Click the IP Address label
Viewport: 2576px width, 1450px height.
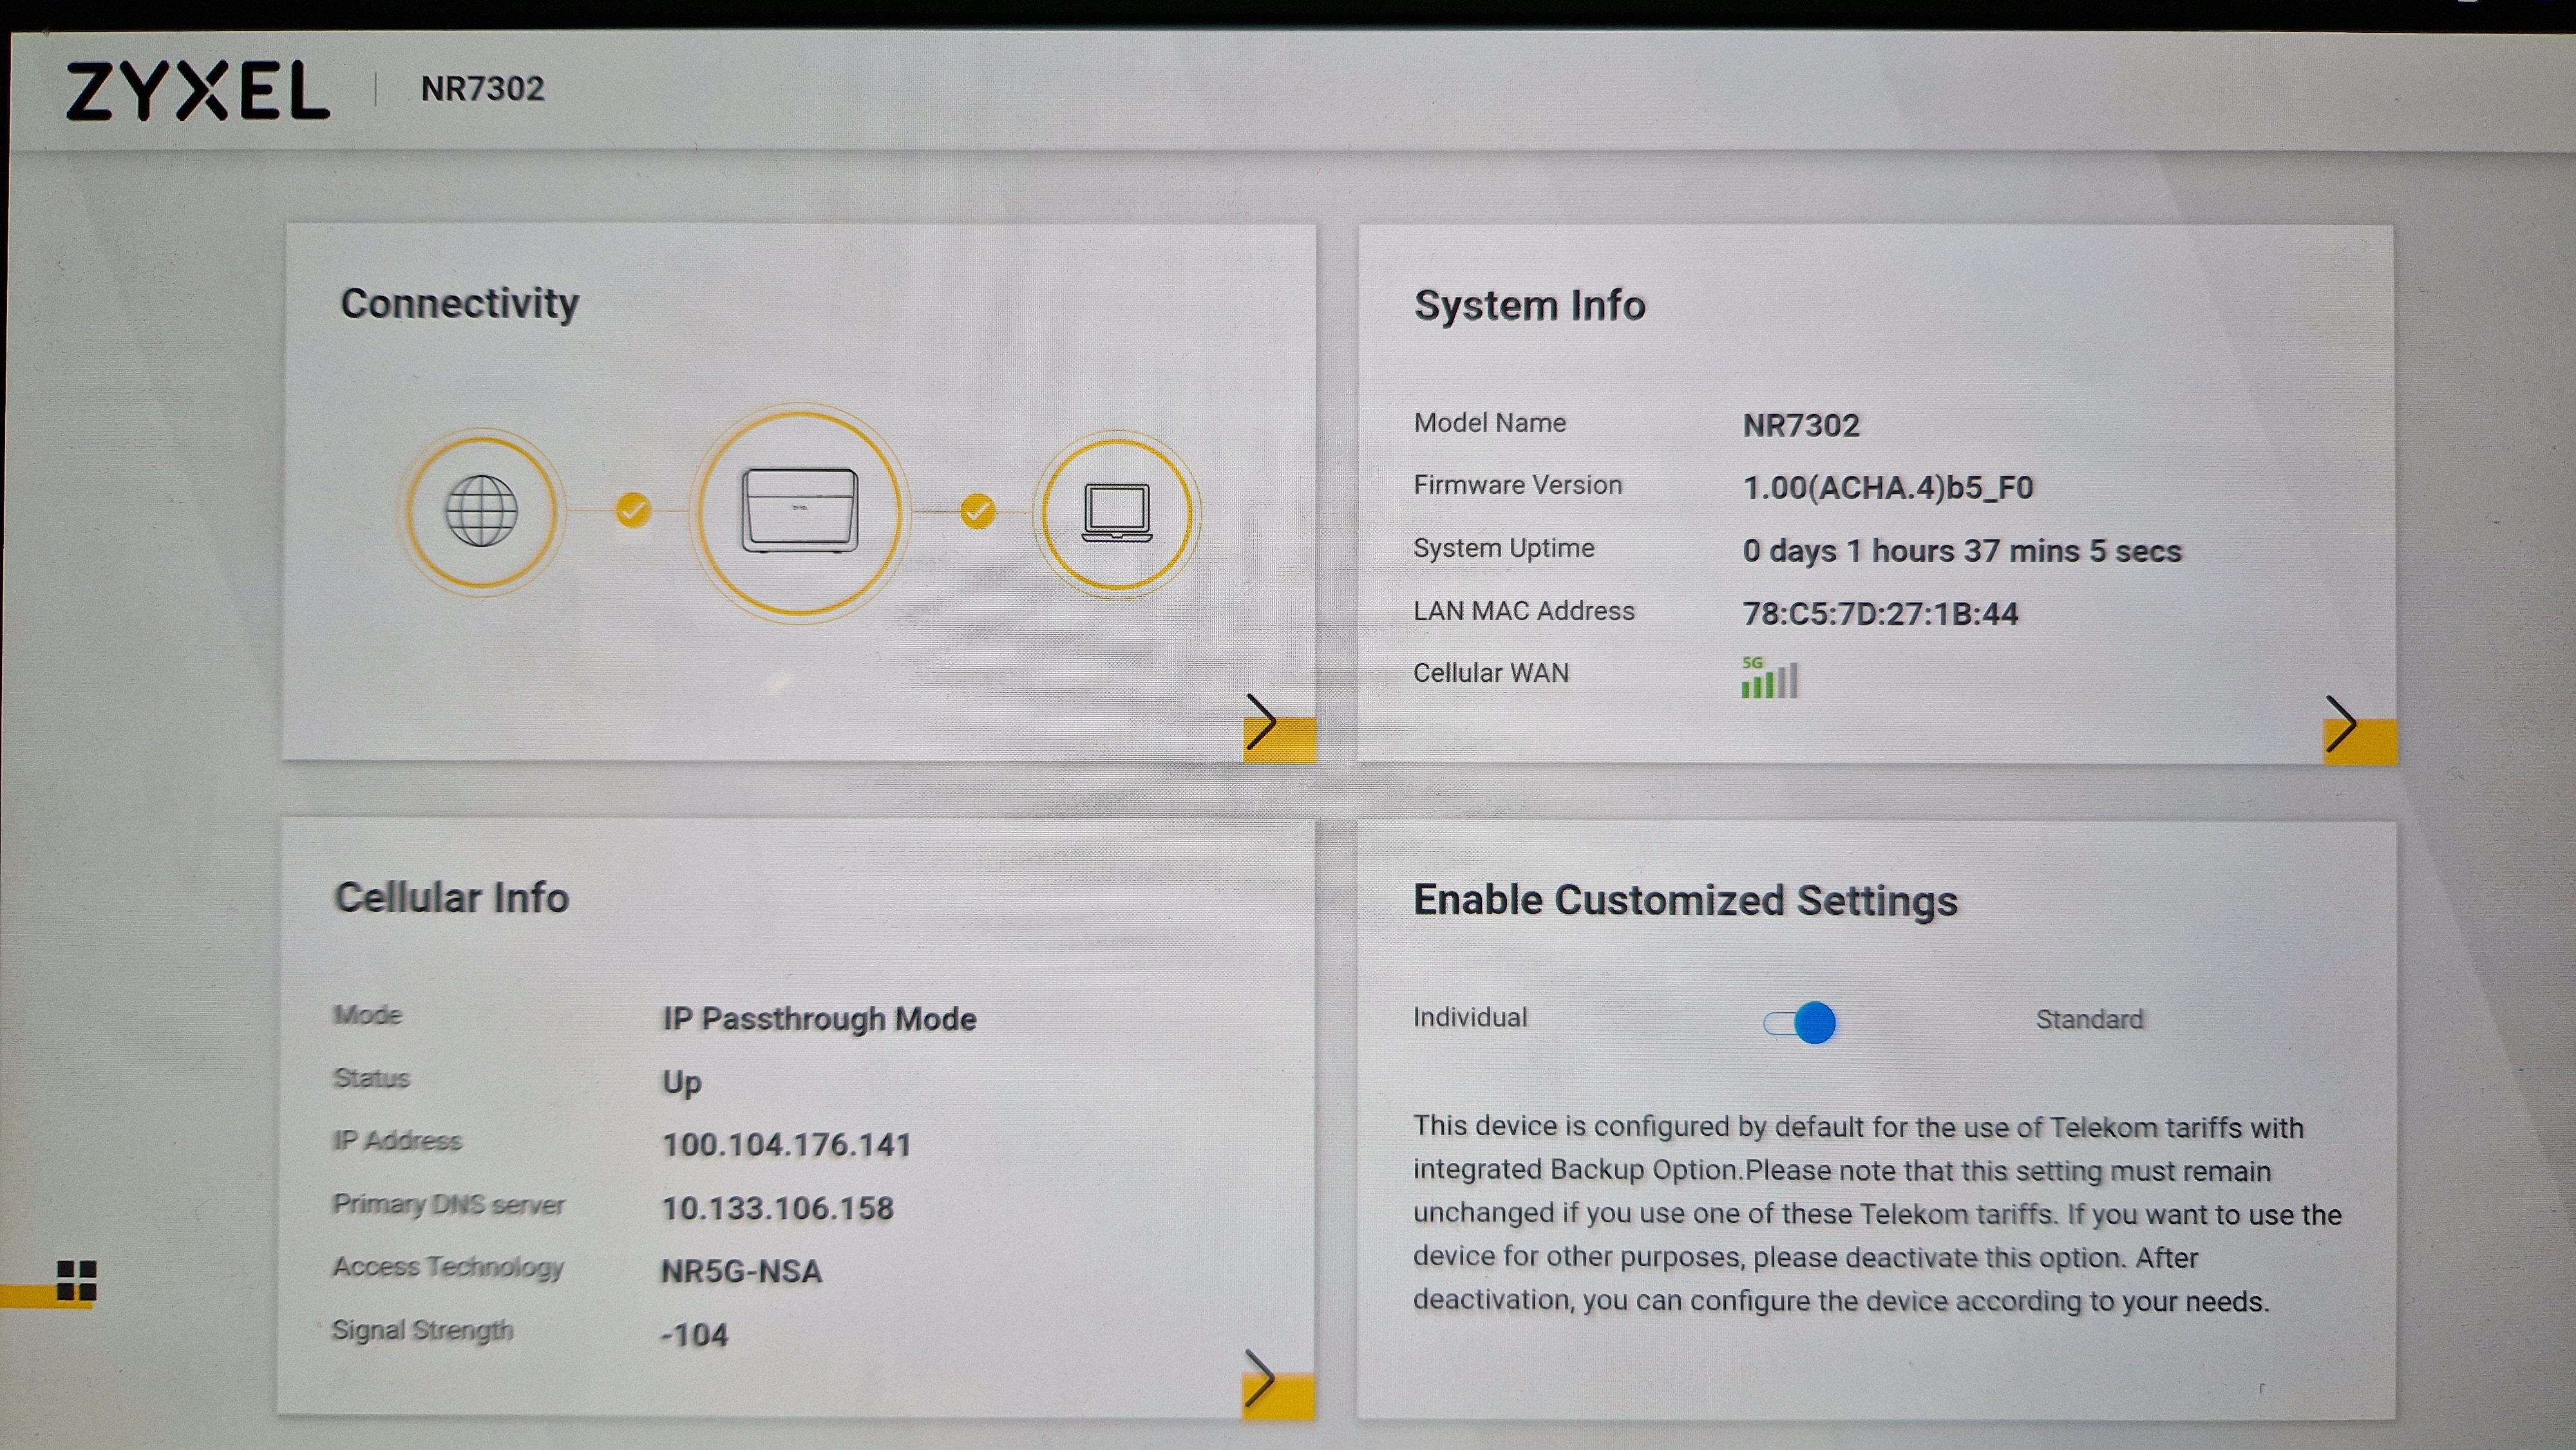click(x=397, y=1141)
